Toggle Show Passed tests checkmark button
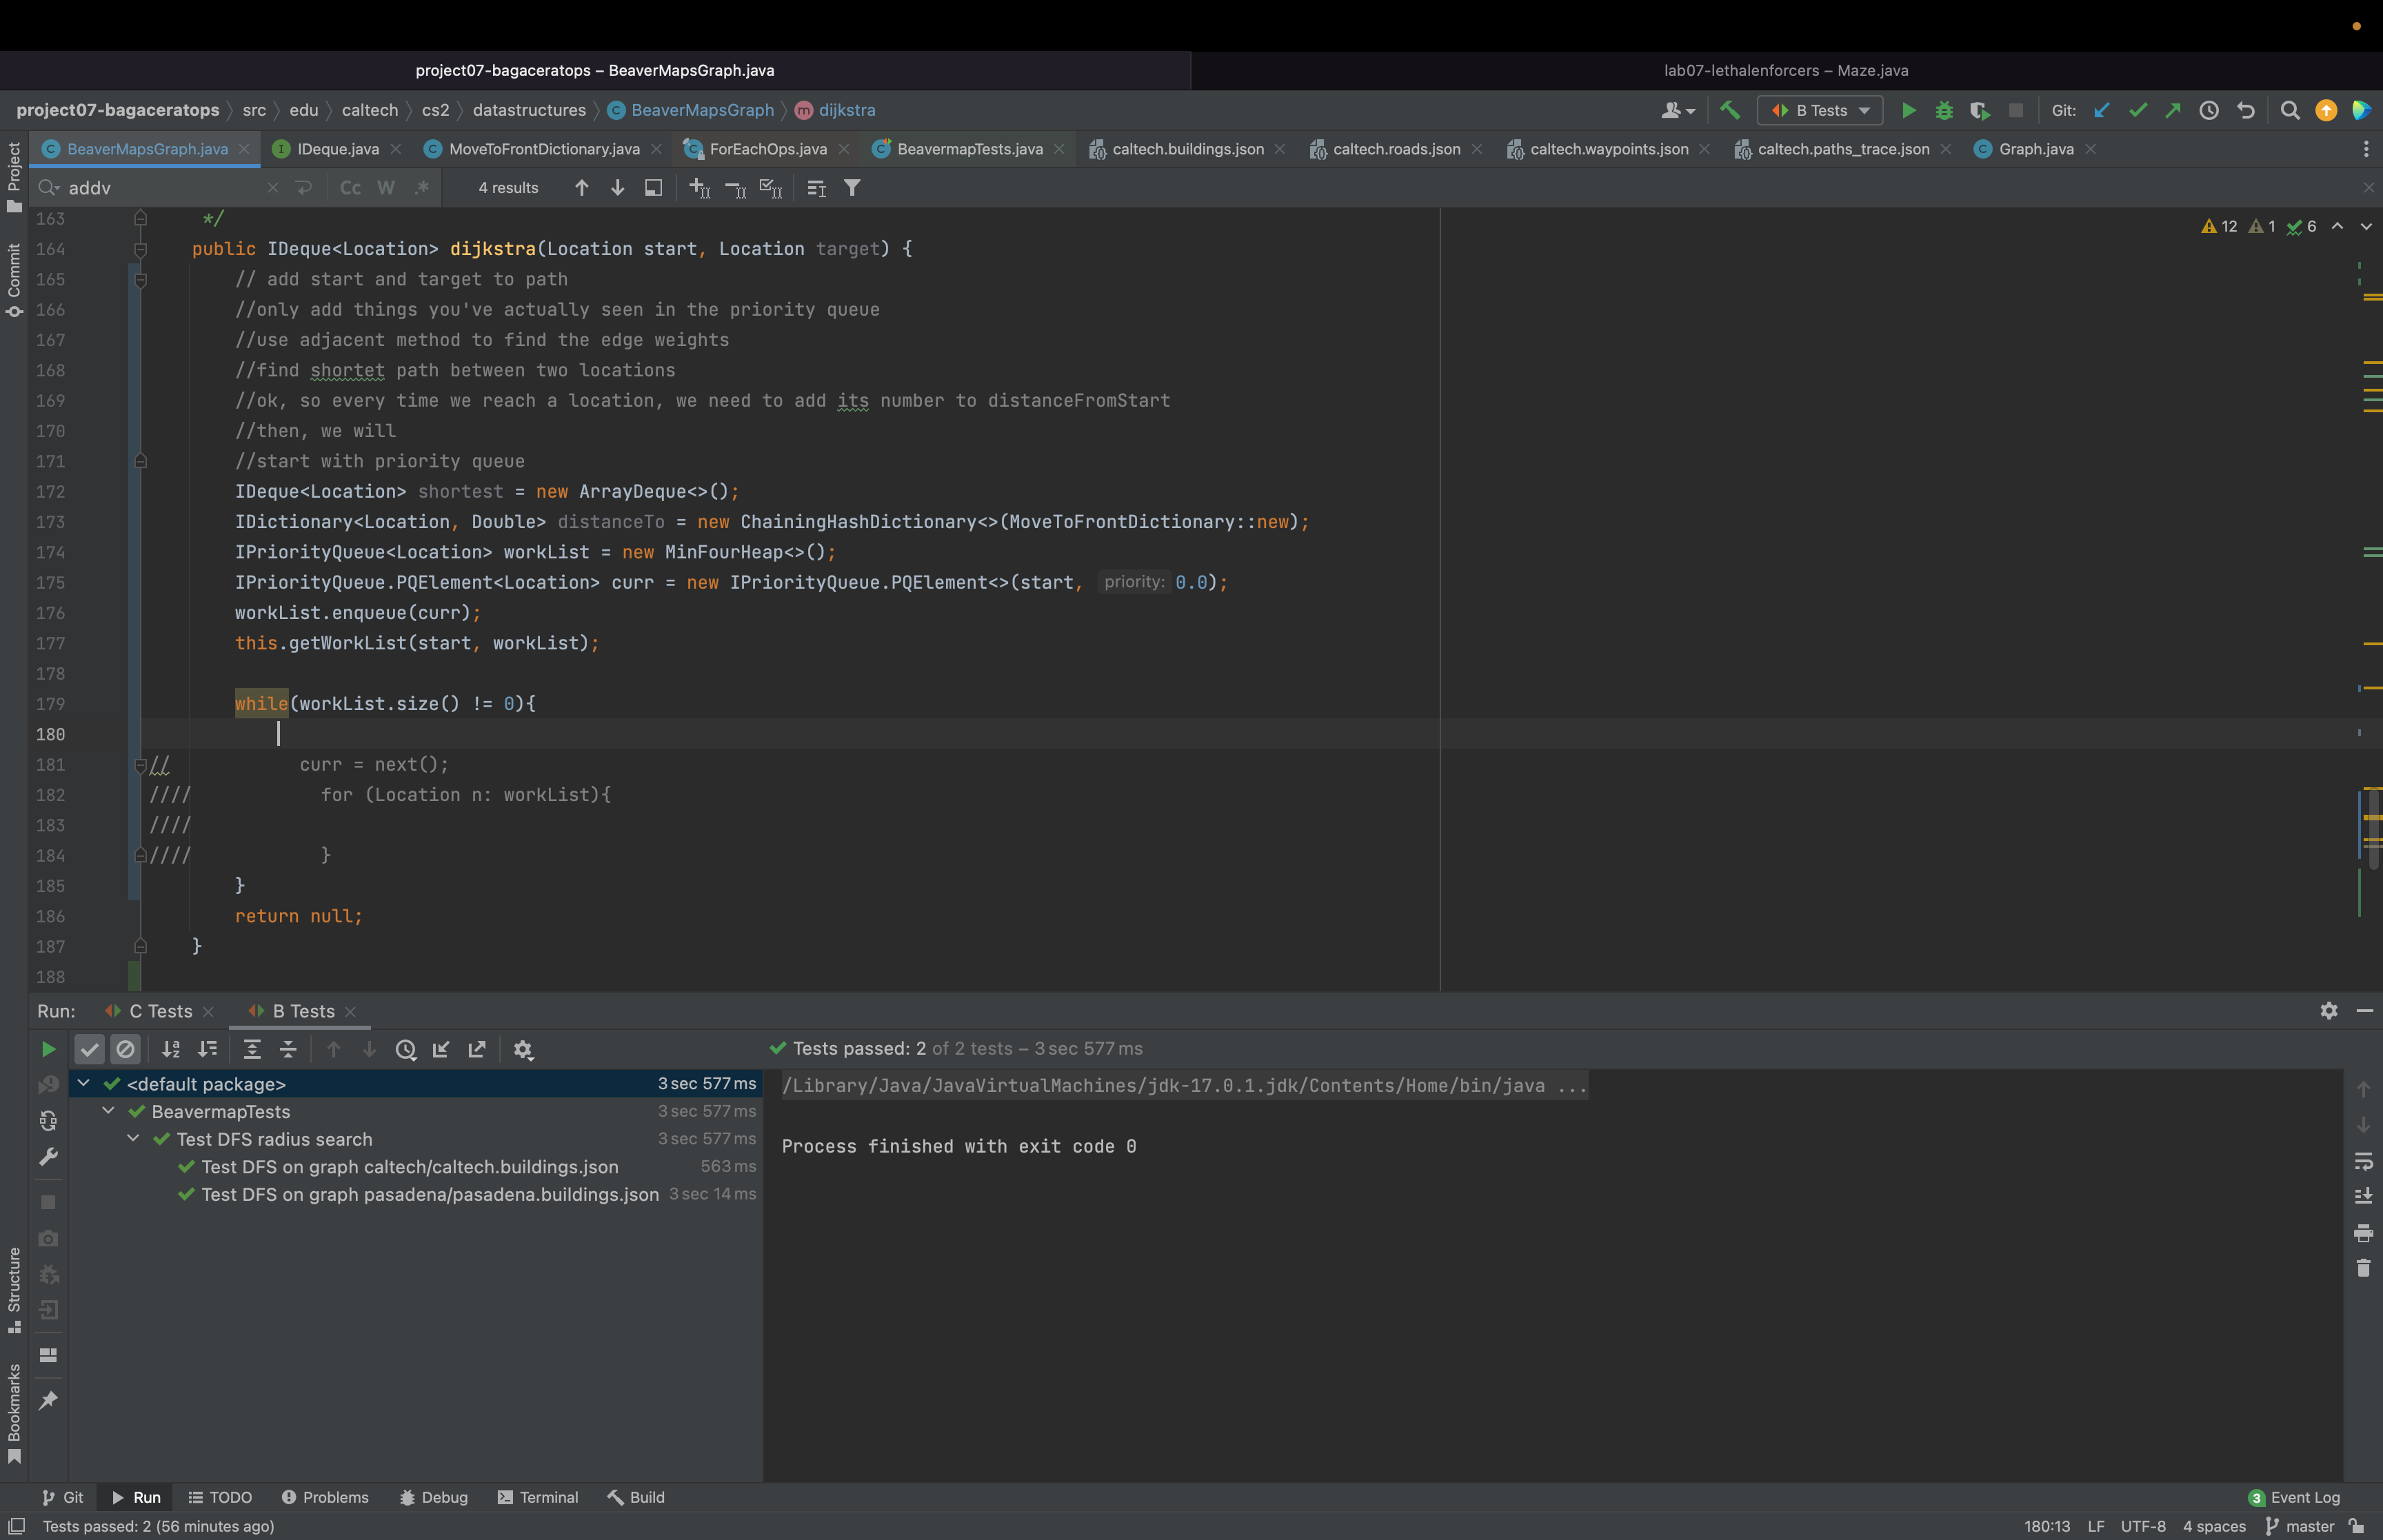 click(89, 1049)
